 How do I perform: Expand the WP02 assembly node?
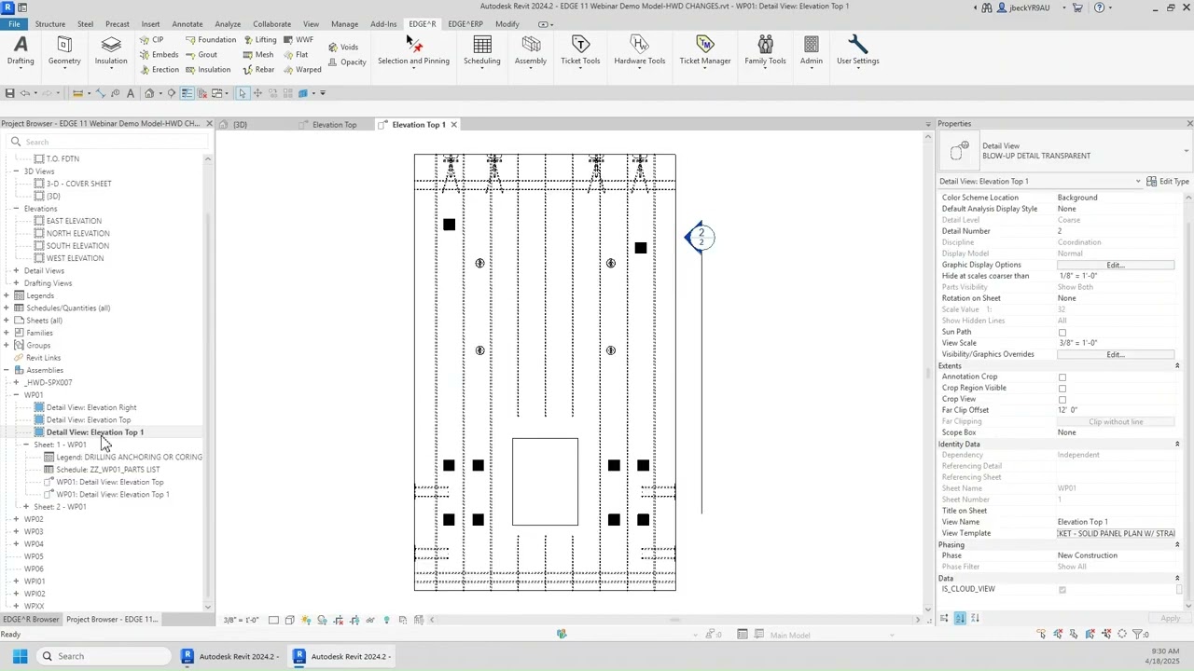16,519
